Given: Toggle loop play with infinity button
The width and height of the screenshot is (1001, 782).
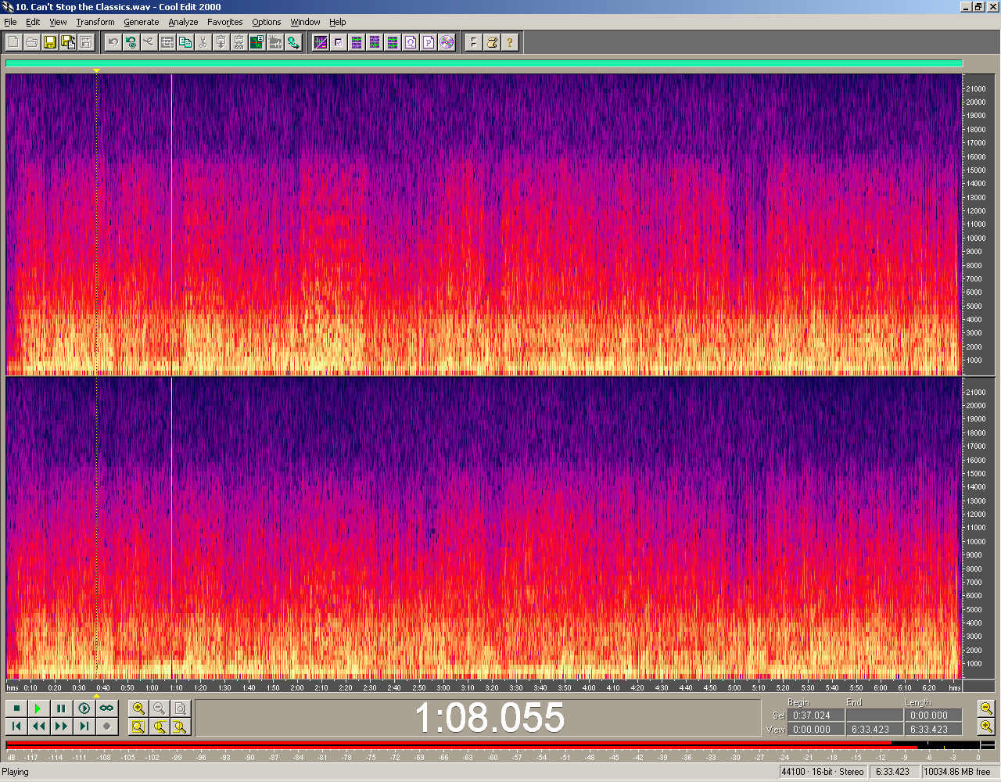Looking at the screenshot, I should (106, 708).
